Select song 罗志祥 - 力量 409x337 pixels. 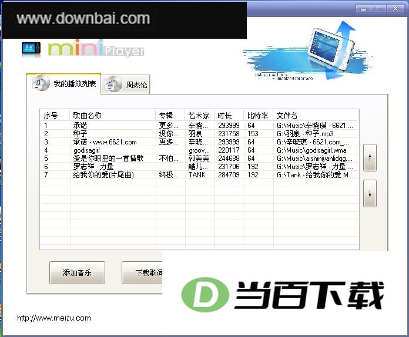(x=93, y=167)
